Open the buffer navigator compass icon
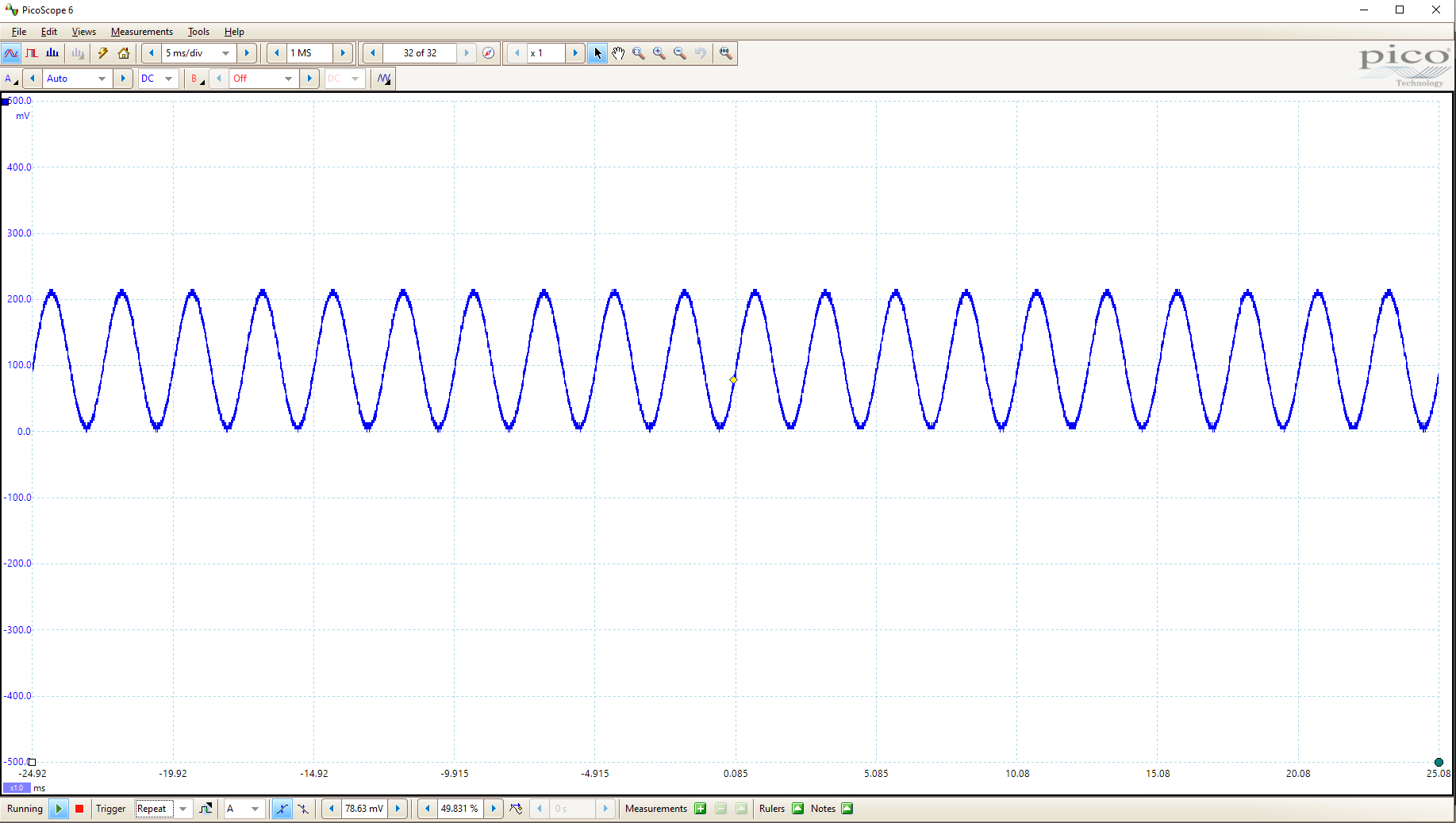 [x=489, y=53]
